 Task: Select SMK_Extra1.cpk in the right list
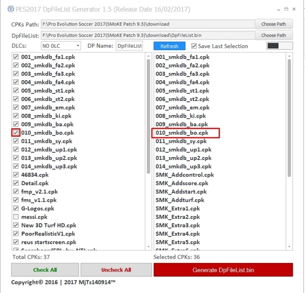[178, 208]
